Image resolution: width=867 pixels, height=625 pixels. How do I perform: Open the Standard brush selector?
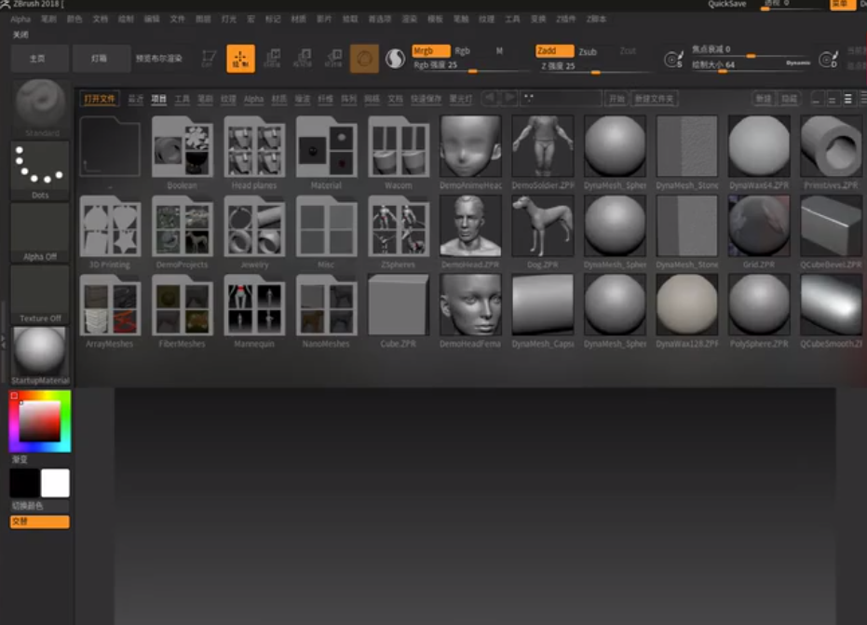click(40, 108)
